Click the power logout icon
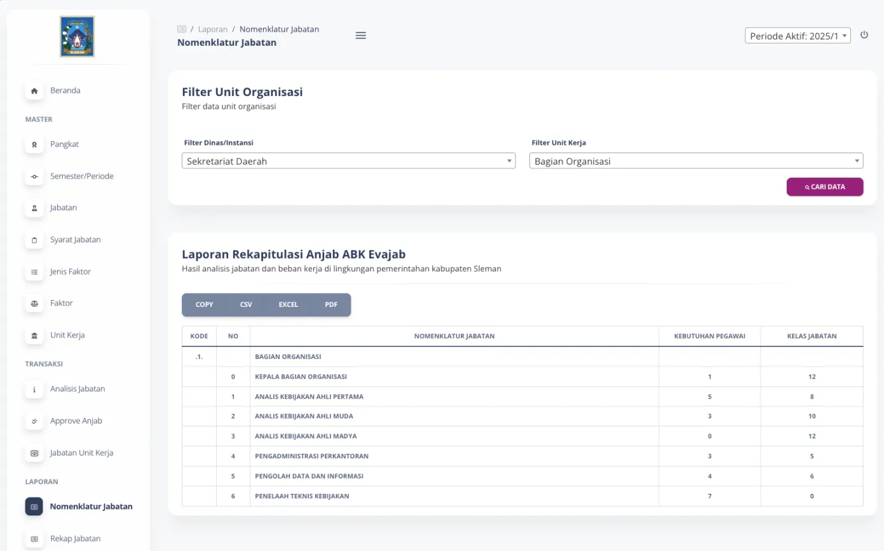Viewport: 884px width, 551px height. 864,35
